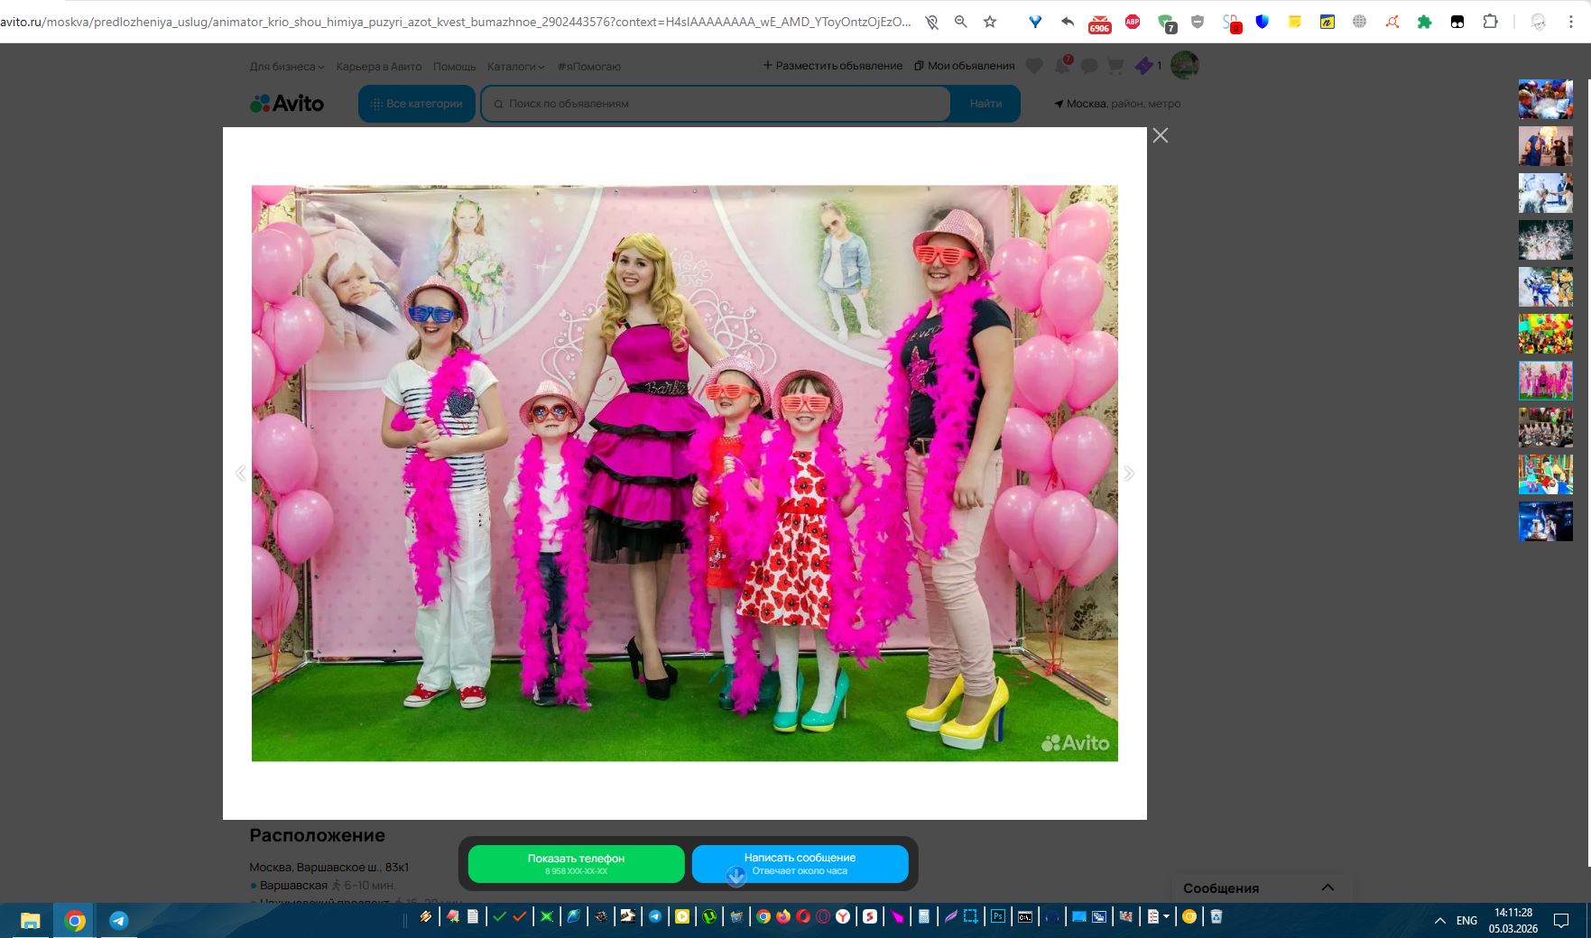Open the #яПомогаю link
The width and height of the screenshot is (1591, 938).
point(588,67)
